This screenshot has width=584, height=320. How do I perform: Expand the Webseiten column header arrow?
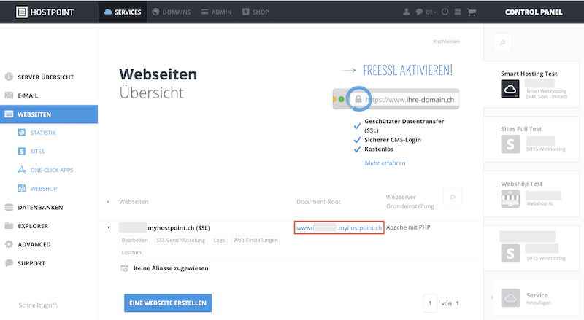pyautogui.click(x=108, y=202)
